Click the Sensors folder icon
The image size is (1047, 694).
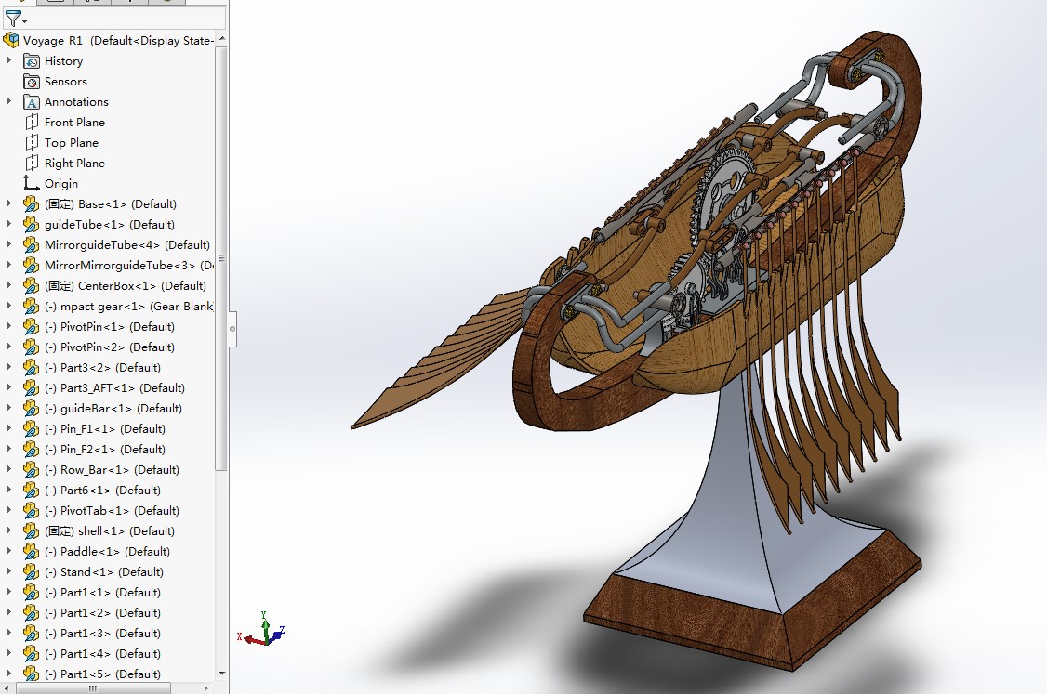coord(32,82)
